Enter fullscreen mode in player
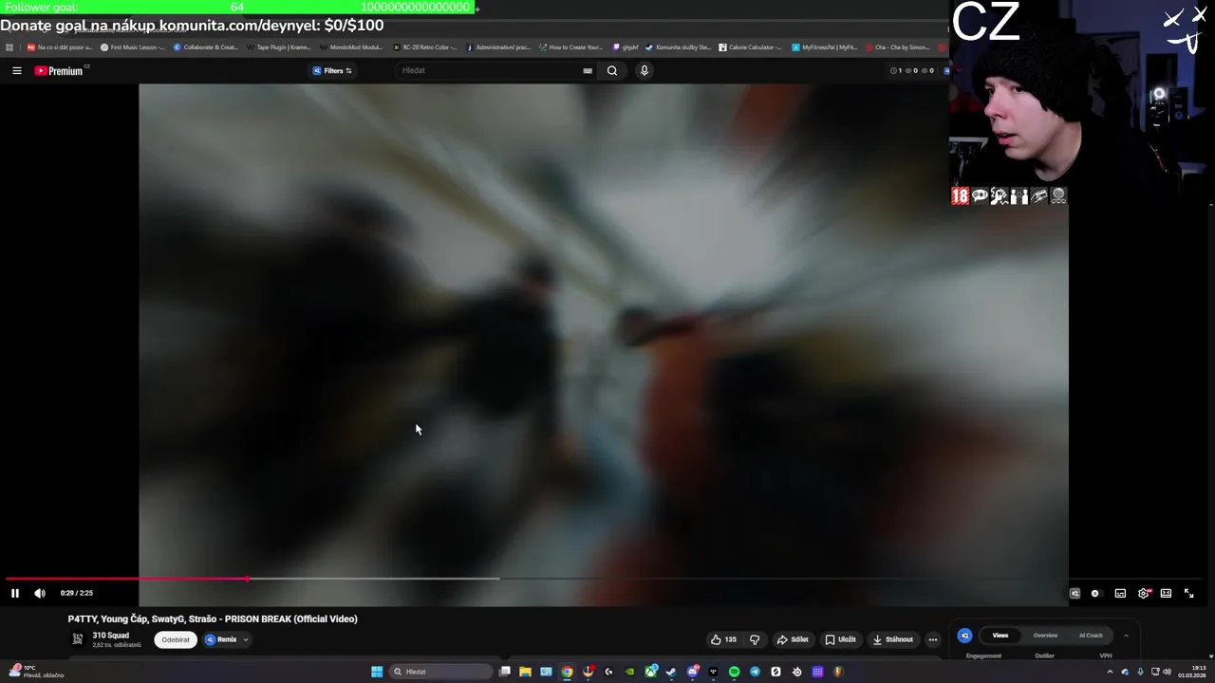This screenshot has width=1215, height=683. click(1188, 593)
